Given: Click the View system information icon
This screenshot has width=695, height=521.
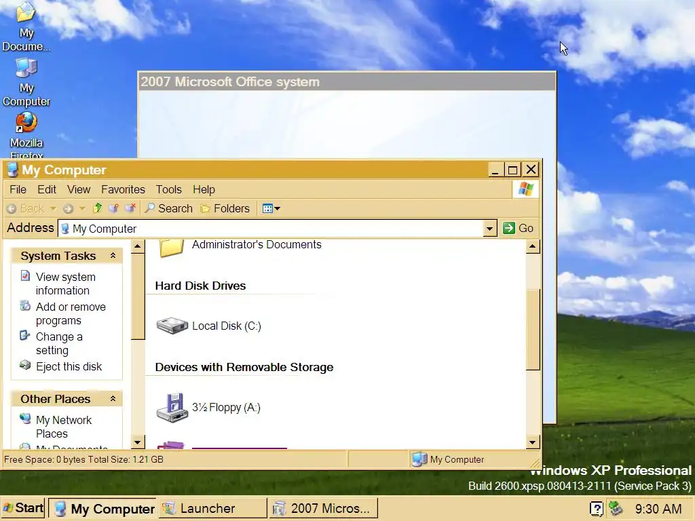Looking at the screenshot, I should [25, 276].
